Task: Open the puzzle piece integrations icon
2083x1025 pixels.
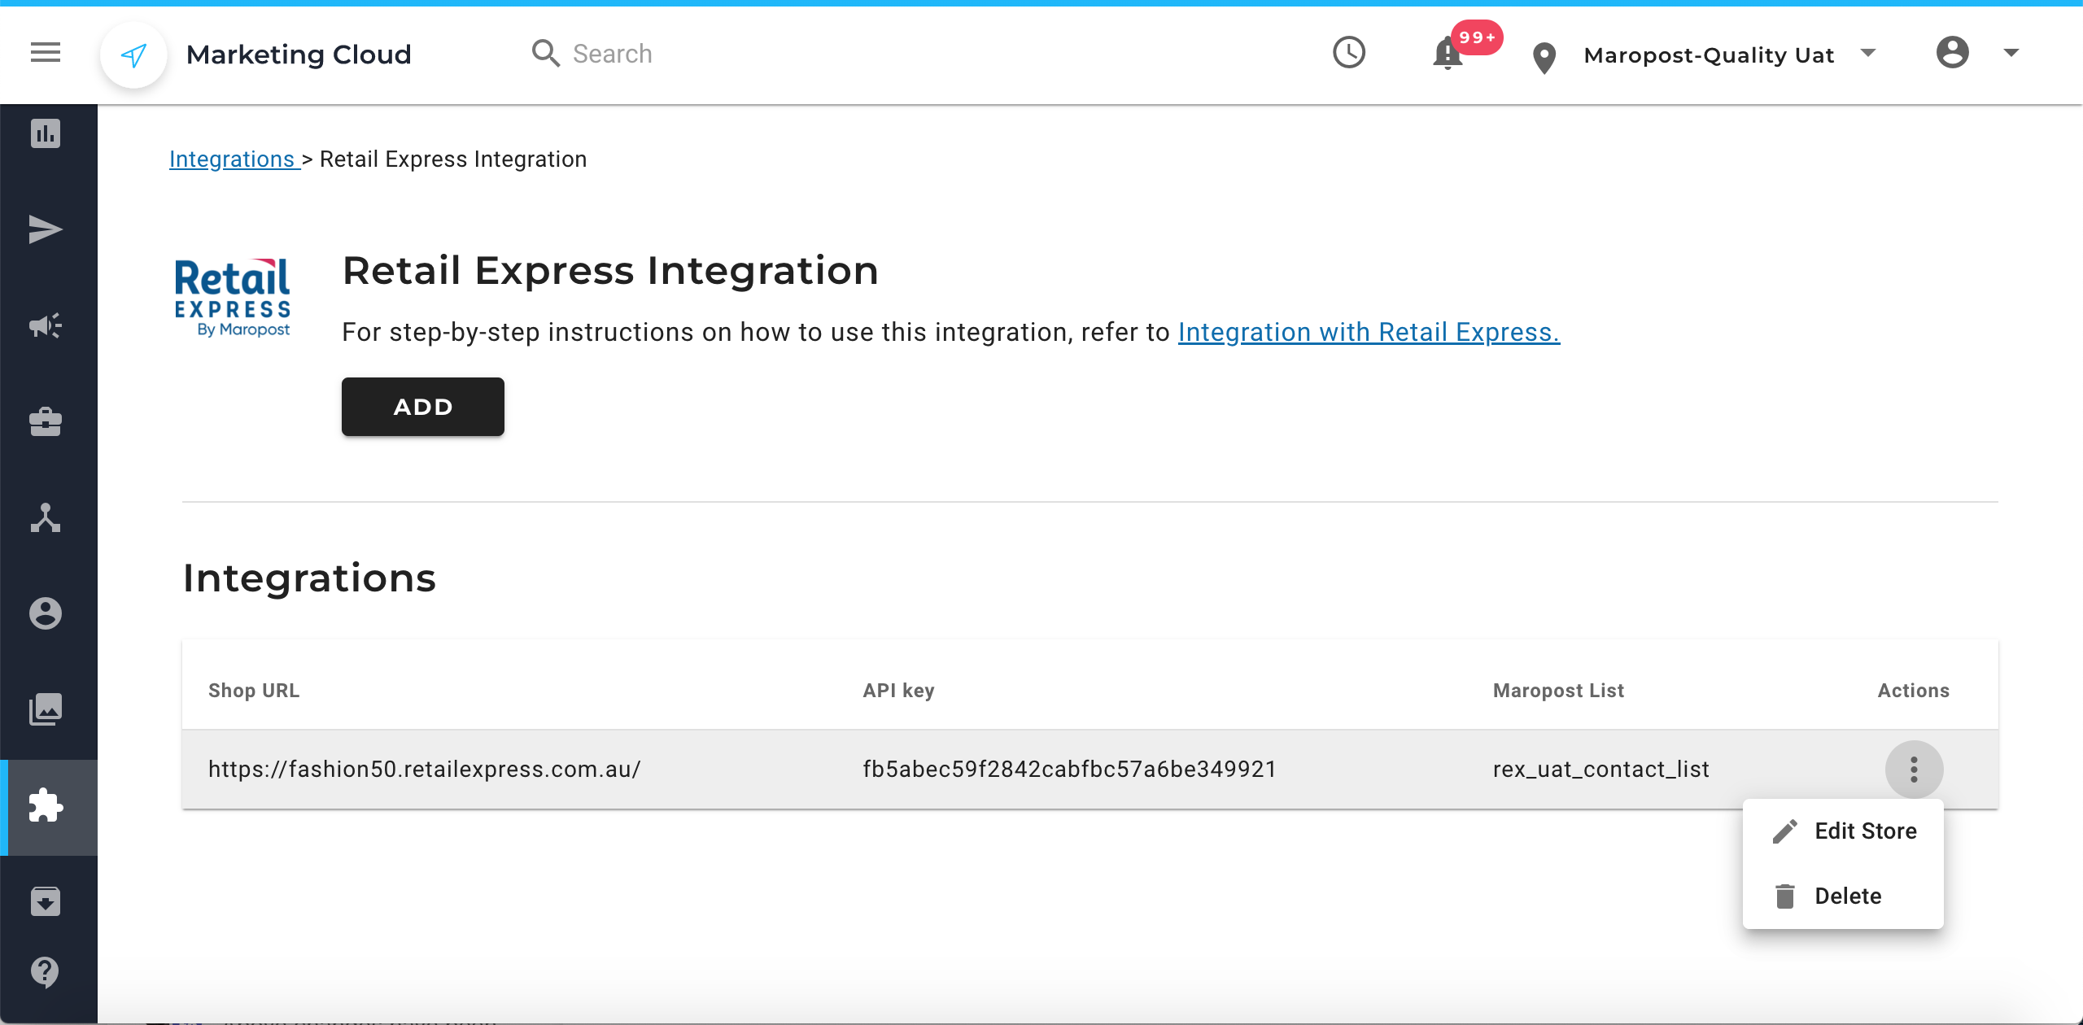Action: coord(46,806)
